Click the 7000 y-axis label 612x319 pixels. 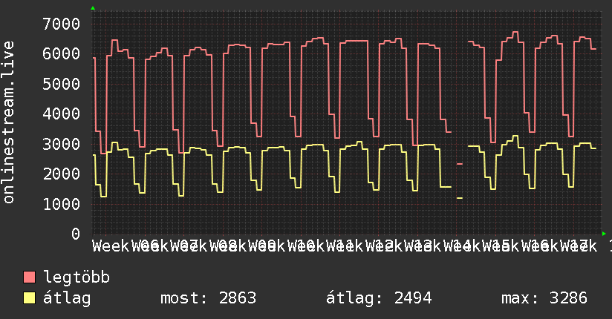click(x=62, y=24)
